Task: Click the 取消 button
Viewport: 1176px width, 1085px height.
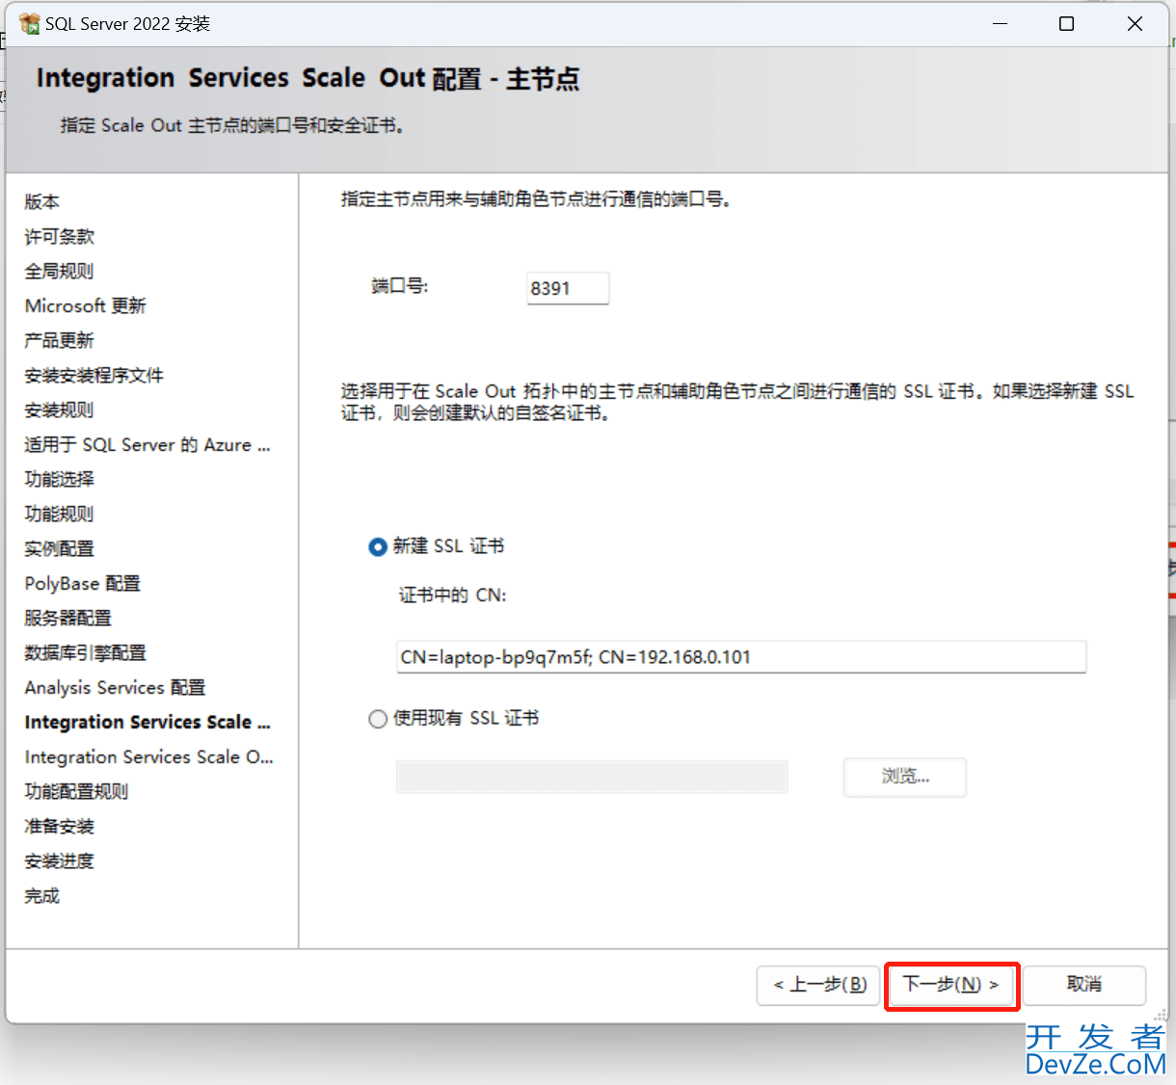Action: (1084, 985)
